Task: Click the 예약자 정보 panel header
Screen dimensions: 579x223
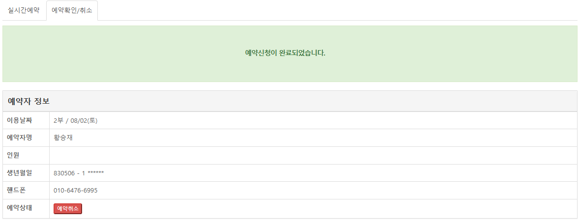Action: 290,101
